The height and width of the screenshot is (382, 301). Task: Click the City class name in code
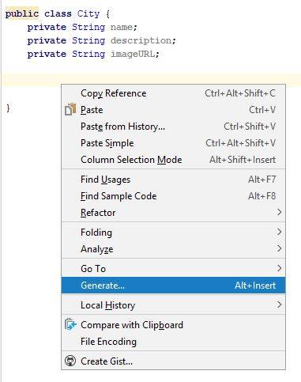(88, 13)
